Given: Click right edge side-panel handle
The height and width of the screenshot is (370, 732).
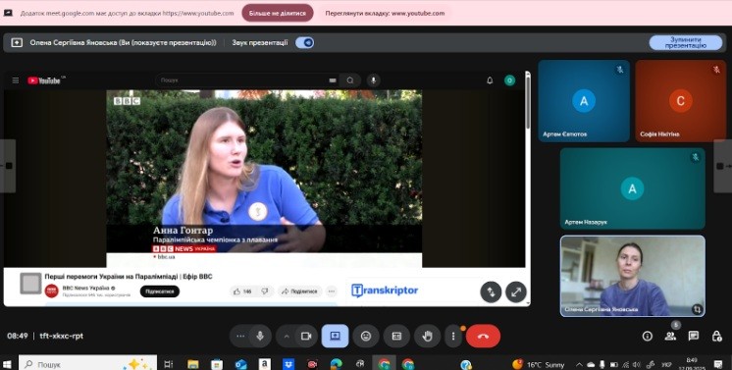Looking at the screenshot, I should click(x=723, y=166).
